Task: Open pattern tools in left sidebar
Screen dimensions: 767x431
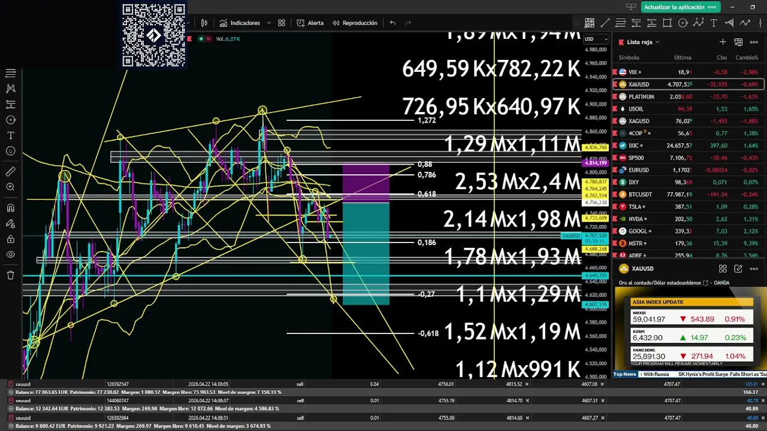Action: click(x=10, y=89)
